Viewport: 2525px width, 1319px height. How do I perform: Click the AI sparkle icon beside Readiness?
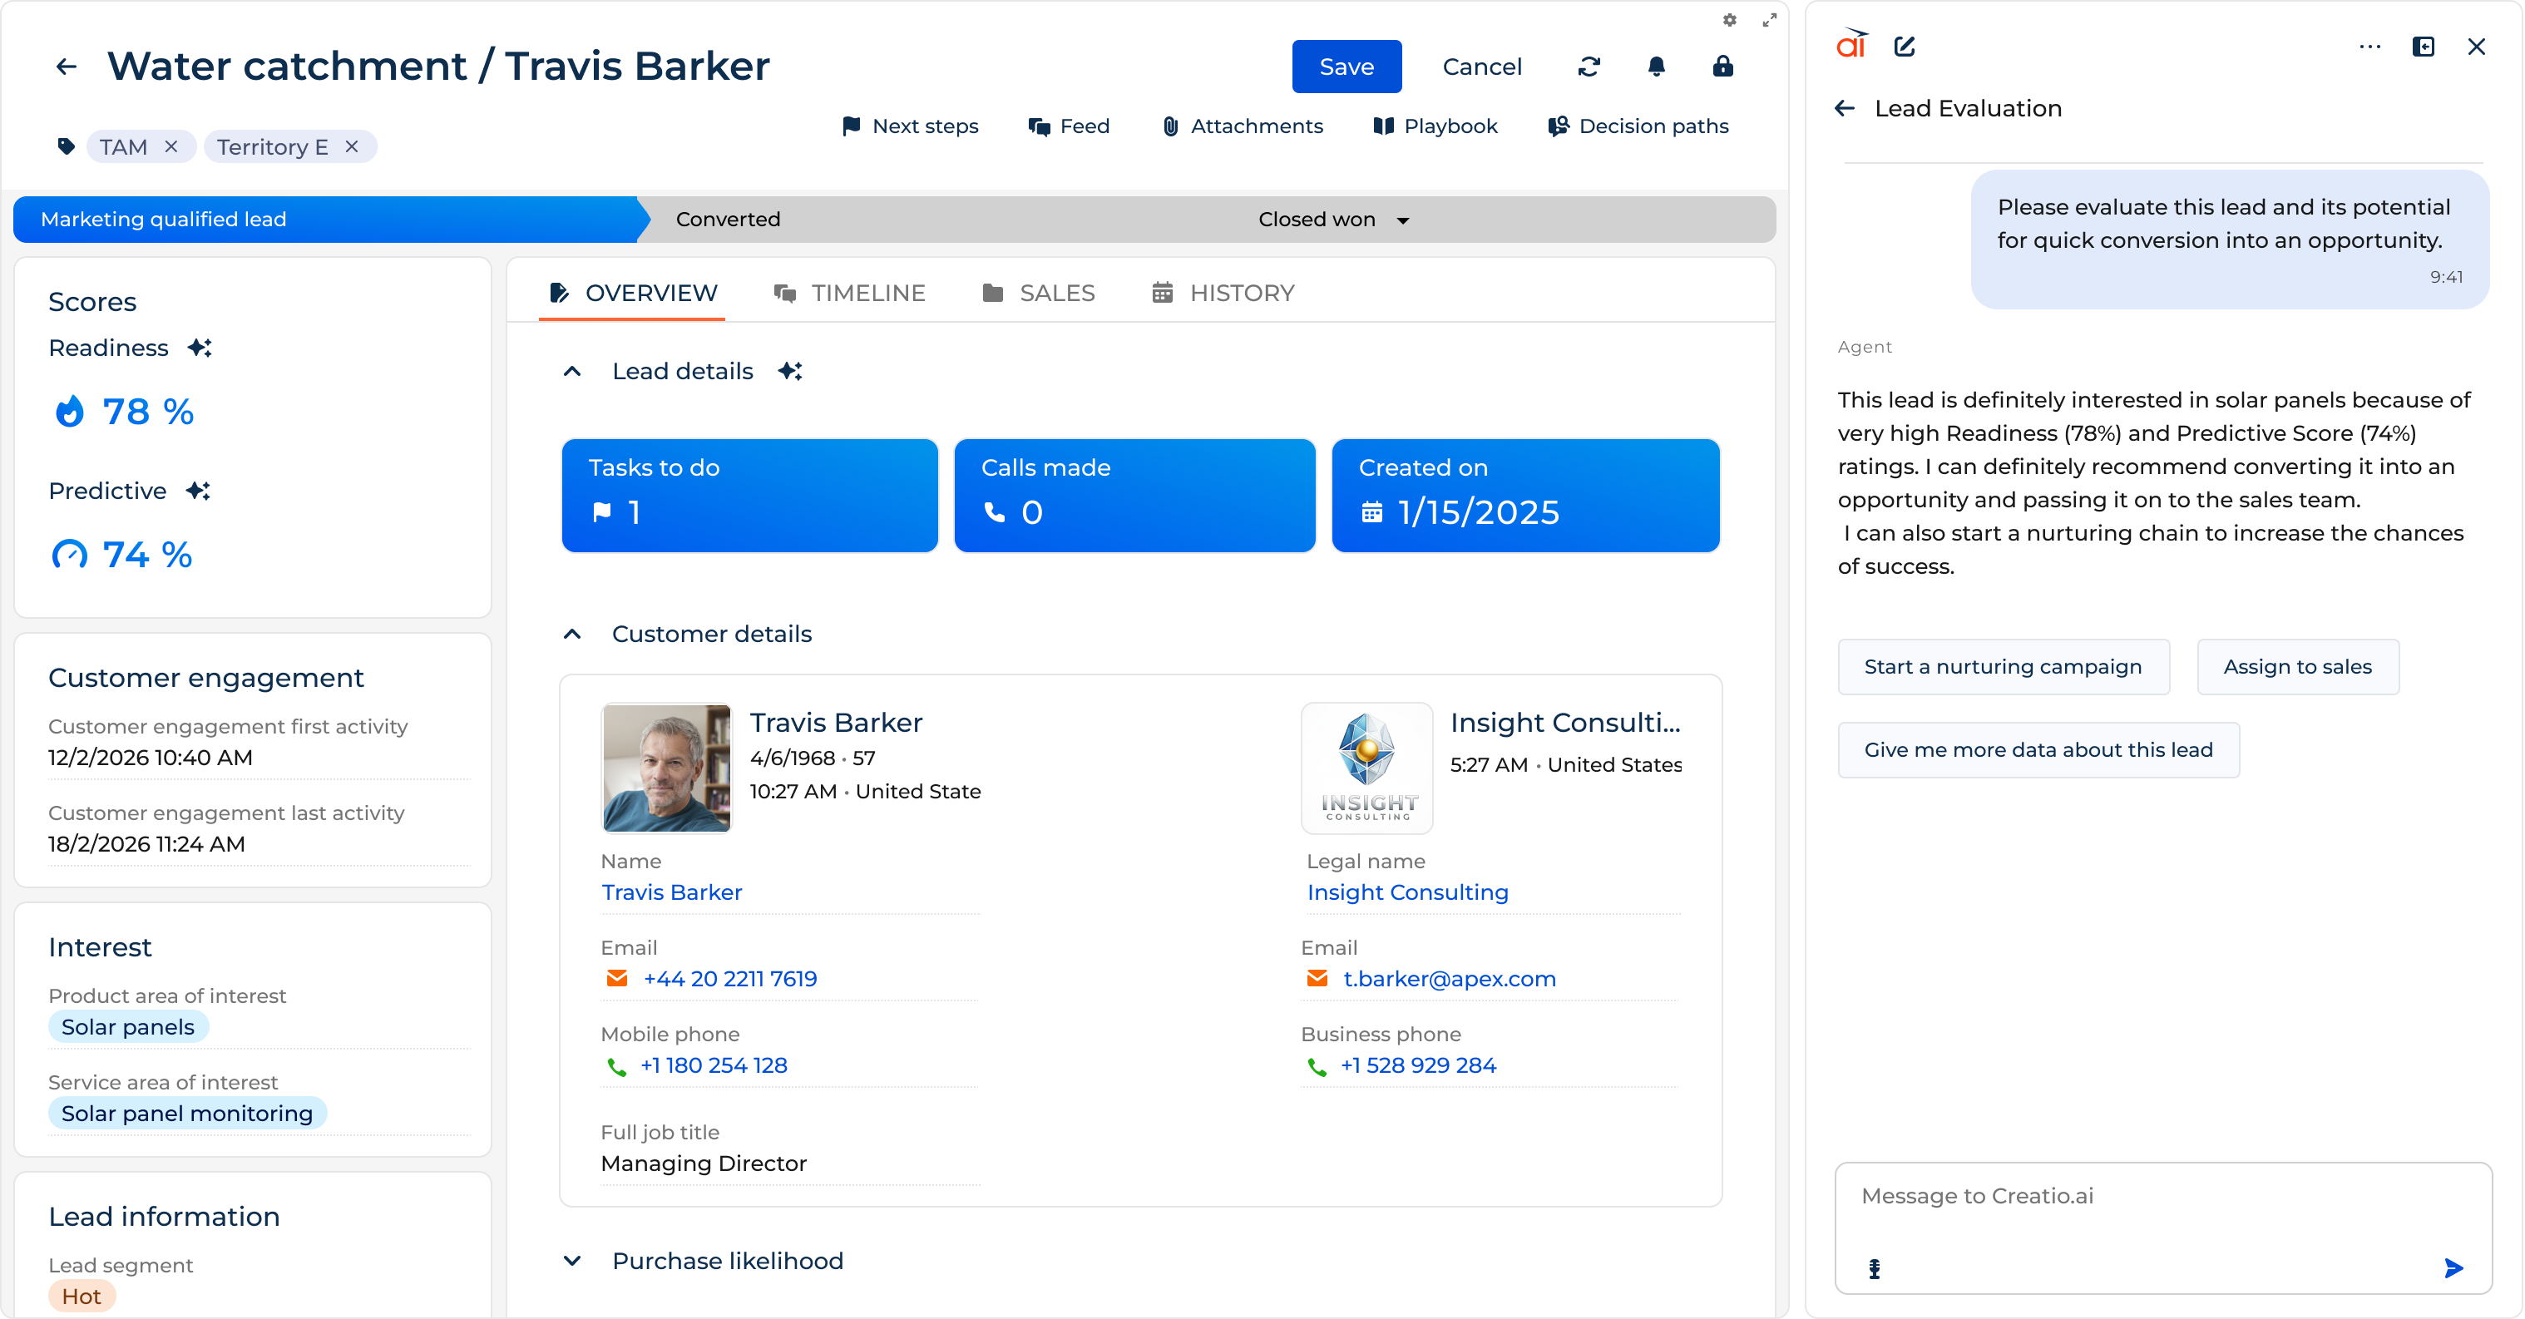[199, 347]
